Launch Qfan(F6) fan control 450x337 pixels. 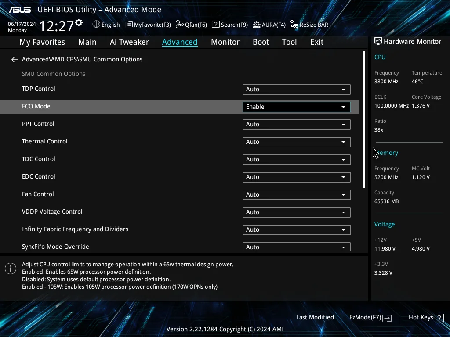tap(180, 25)
